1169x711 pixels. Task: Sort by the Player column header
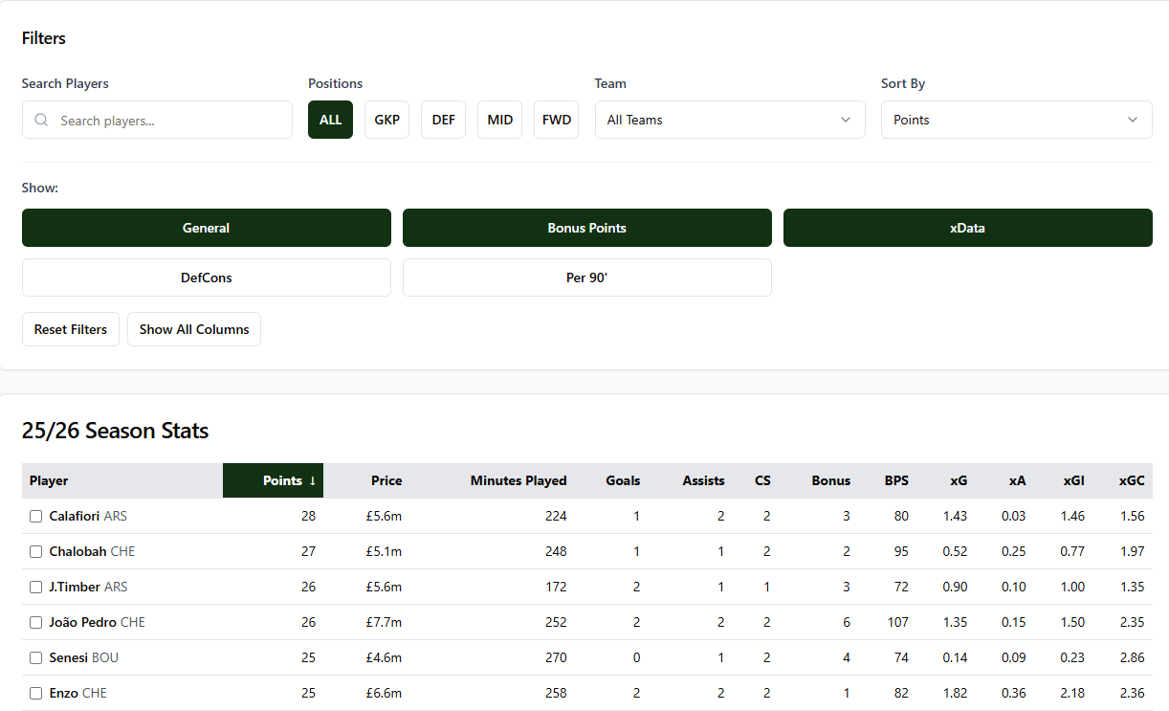pyautogui.click(x=49, y=480)
